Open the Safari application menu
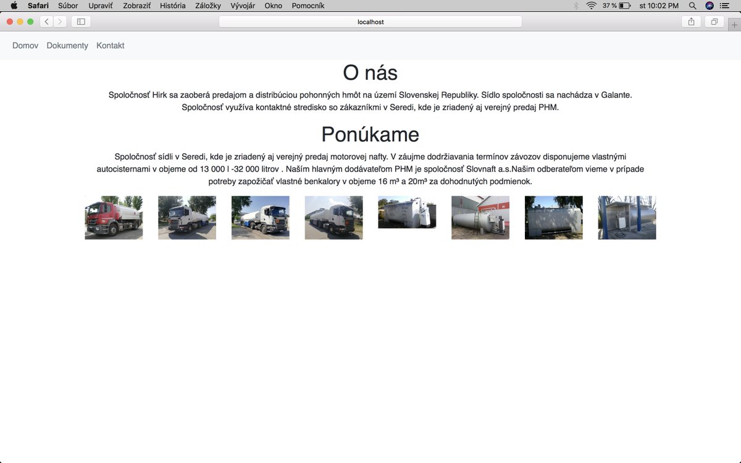741x463 pixels. pos(38,6)
